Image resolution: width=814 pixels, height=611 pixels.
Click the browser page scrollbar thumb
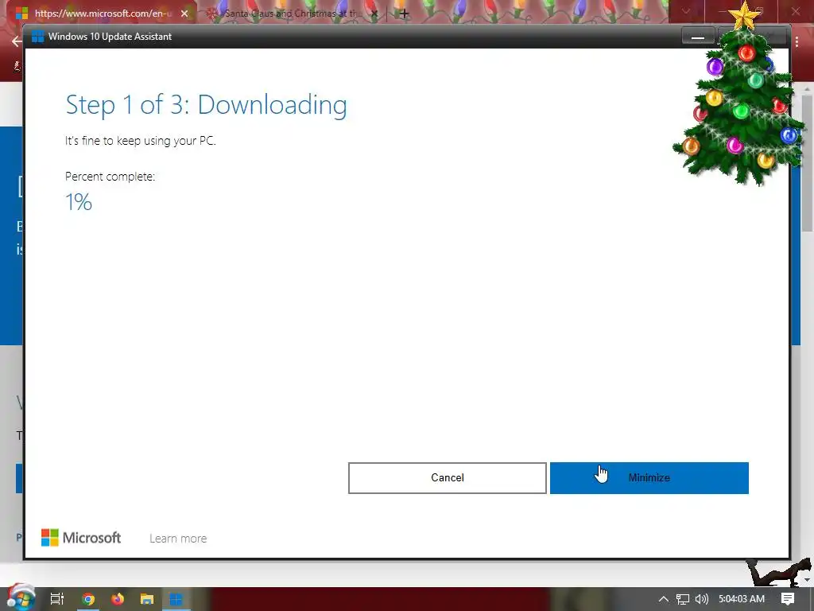point(808,162)
